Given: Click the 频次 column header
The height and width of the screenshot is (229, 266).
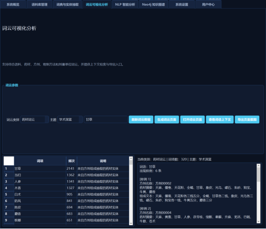Looking at the screenshot, I should coord(71,161).
